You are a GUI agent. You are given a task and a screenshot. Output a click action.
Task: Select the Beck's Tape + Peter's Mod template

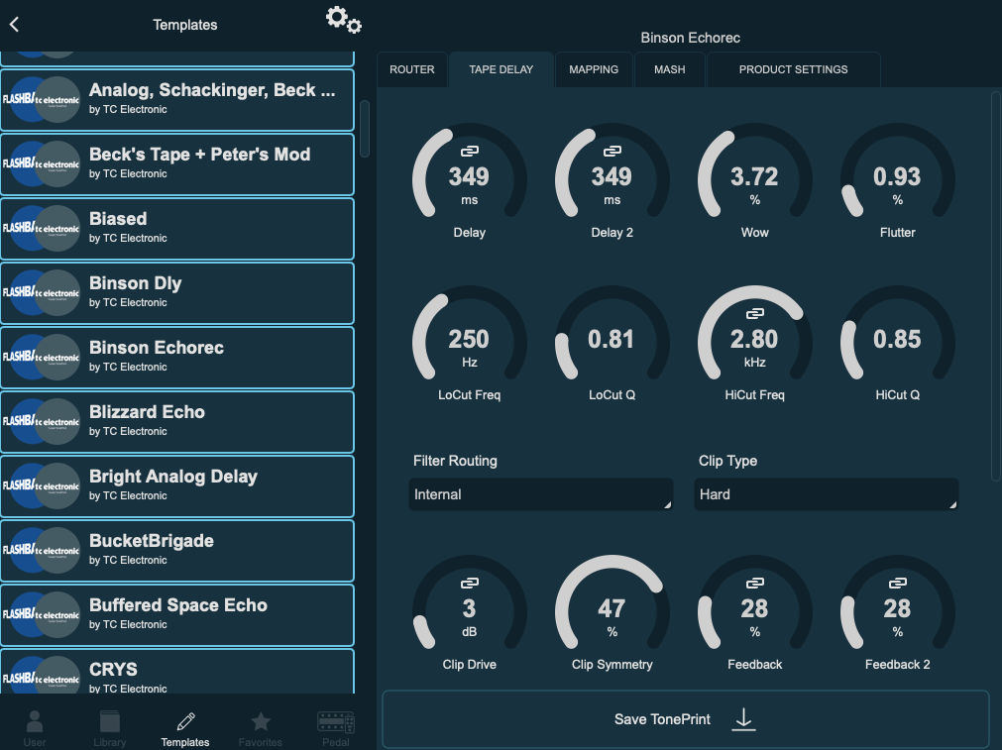pyautogui.click(x=177, y=164)
